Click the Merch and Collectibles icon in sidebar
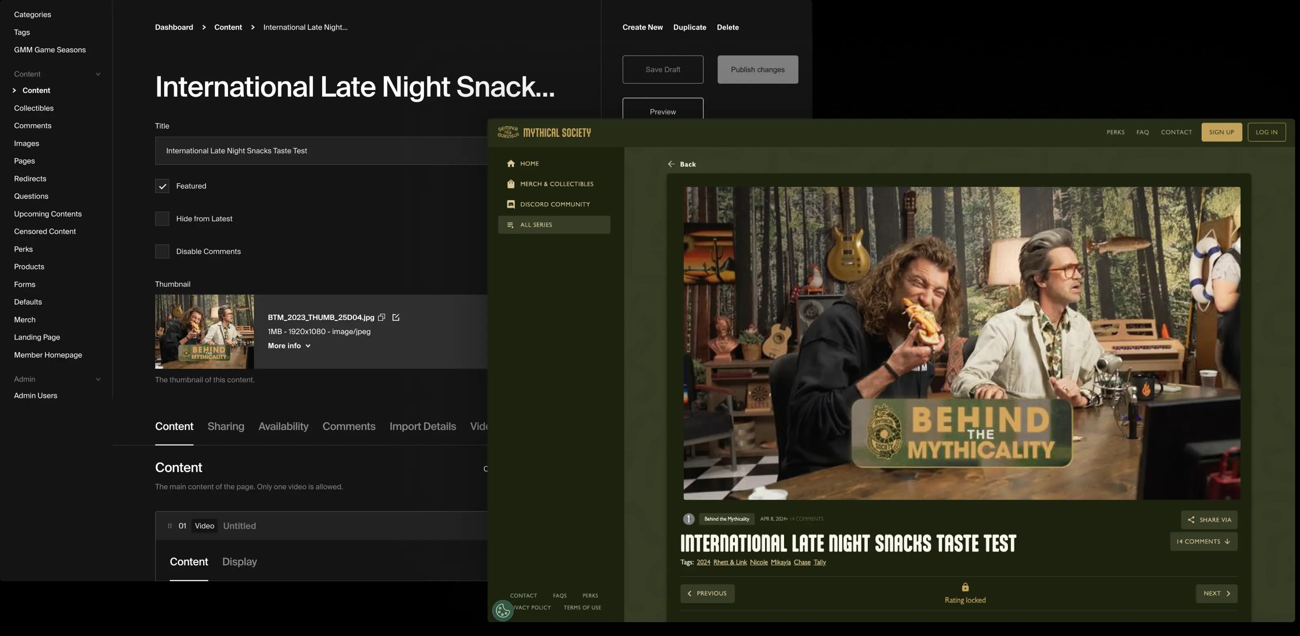Screen dimensions: 1300x636 pos(510,184)
